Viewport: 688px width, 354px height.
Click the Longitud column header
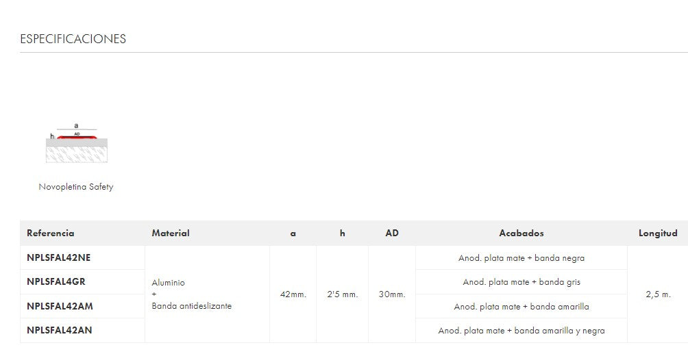[658, 233]
